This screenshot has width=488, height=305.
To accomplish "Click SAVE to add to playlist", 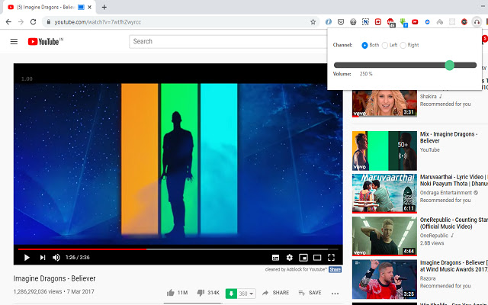I will click(x=310, y=293).
